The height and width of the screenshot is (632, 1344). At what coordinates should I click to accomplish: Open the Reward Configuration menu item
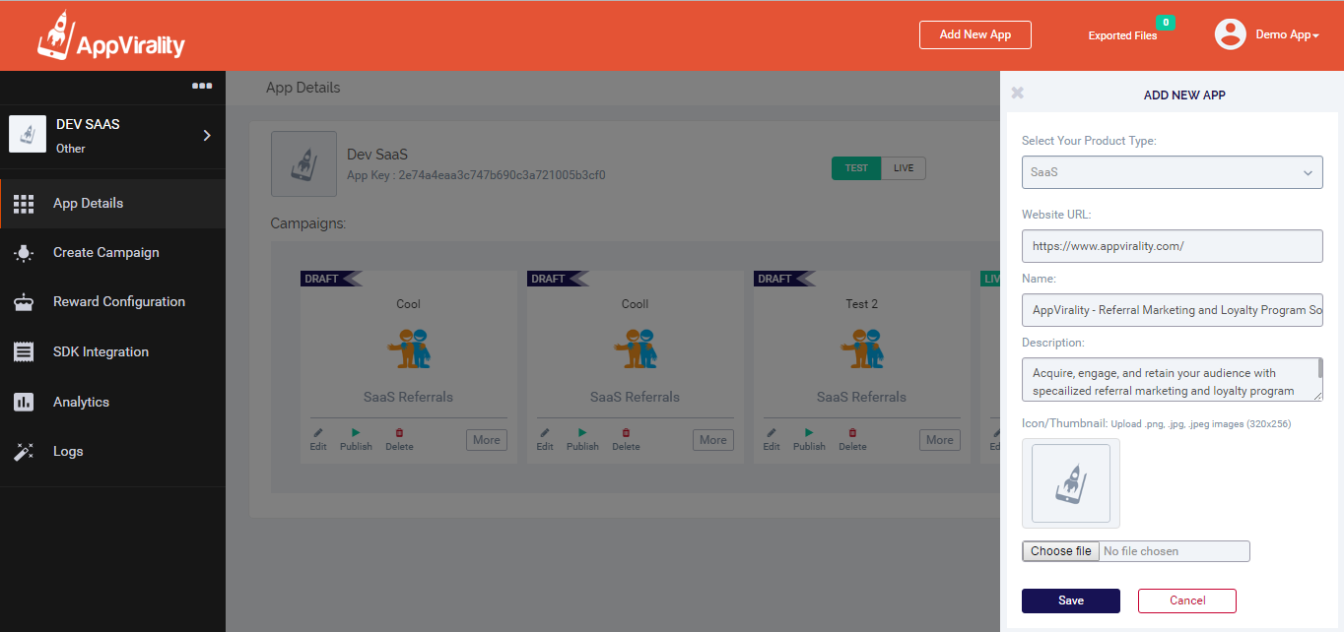113,302
